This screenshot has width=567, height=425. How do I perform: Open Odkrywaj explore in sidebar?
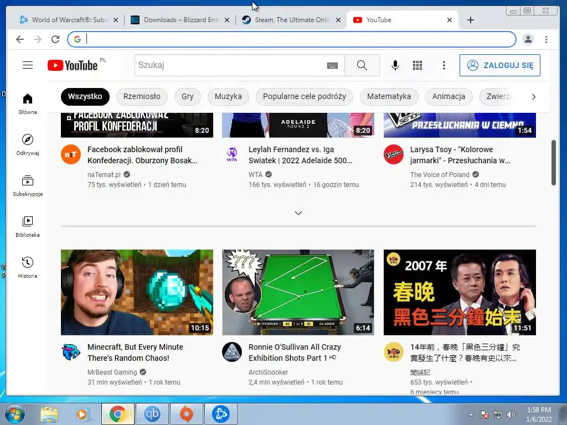(x=28, y=144)
